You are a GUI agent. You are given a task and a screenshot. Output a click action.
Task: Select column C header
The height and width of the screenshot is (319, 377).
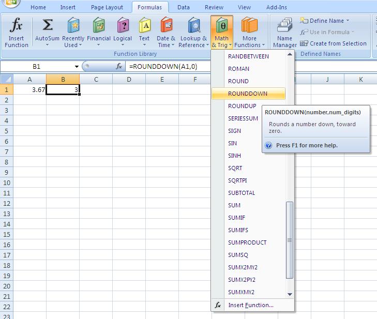coord(96,79)
